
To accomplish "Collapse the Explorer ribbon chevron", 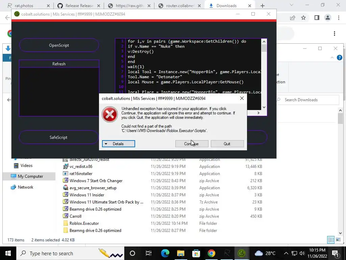I will point(332,58).
